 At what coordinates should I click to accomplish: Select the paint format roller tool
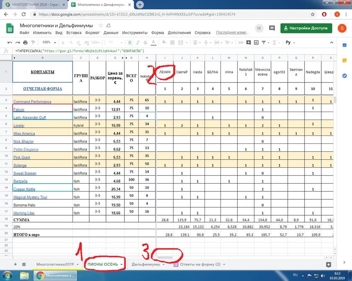click(33, 42)
